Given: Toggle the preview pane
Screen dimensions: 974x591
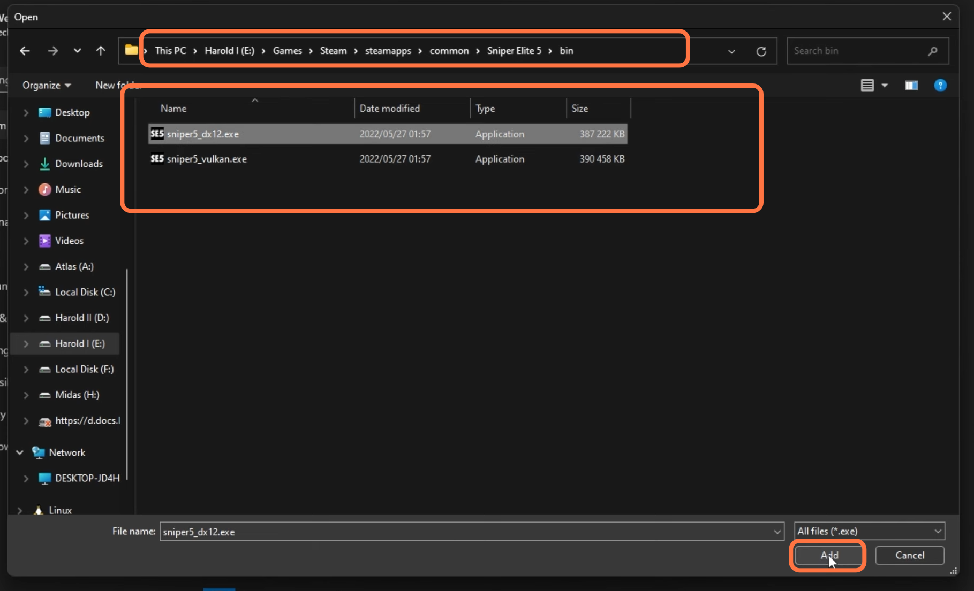Looking at the screenshot, I should click(911, 85).
